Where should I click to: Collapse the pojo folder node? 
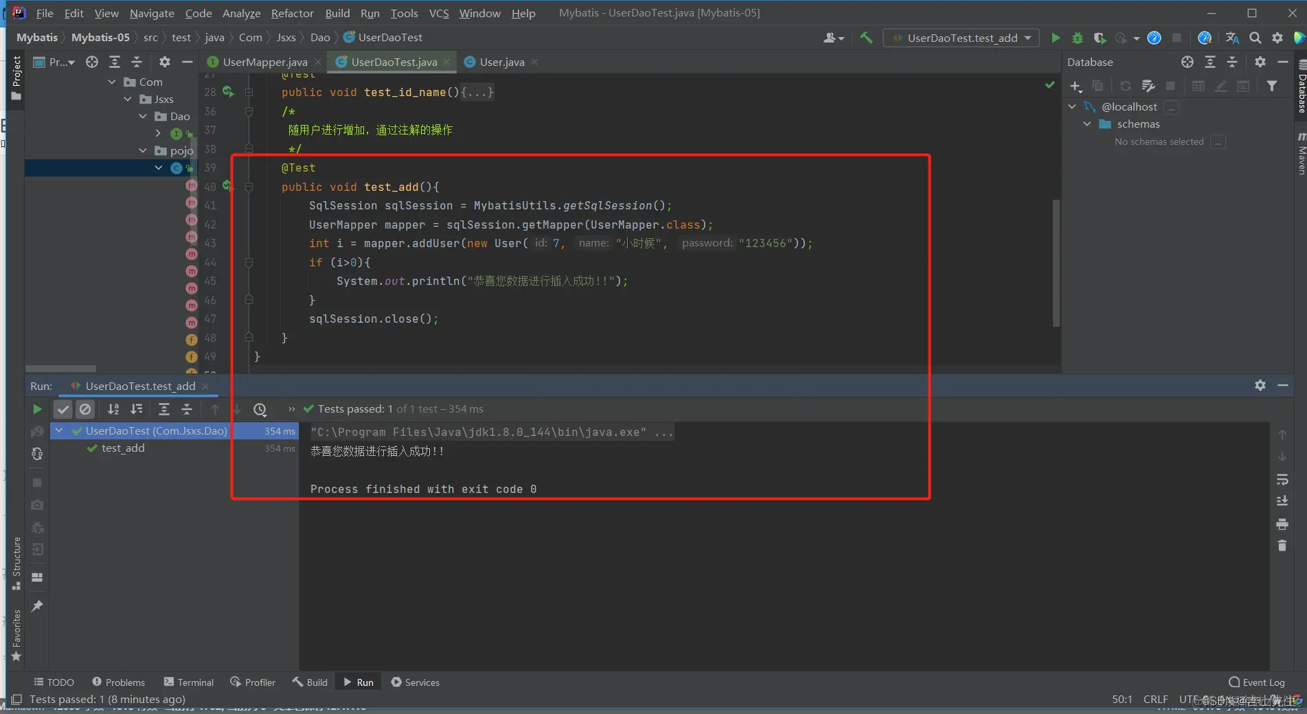143,150
